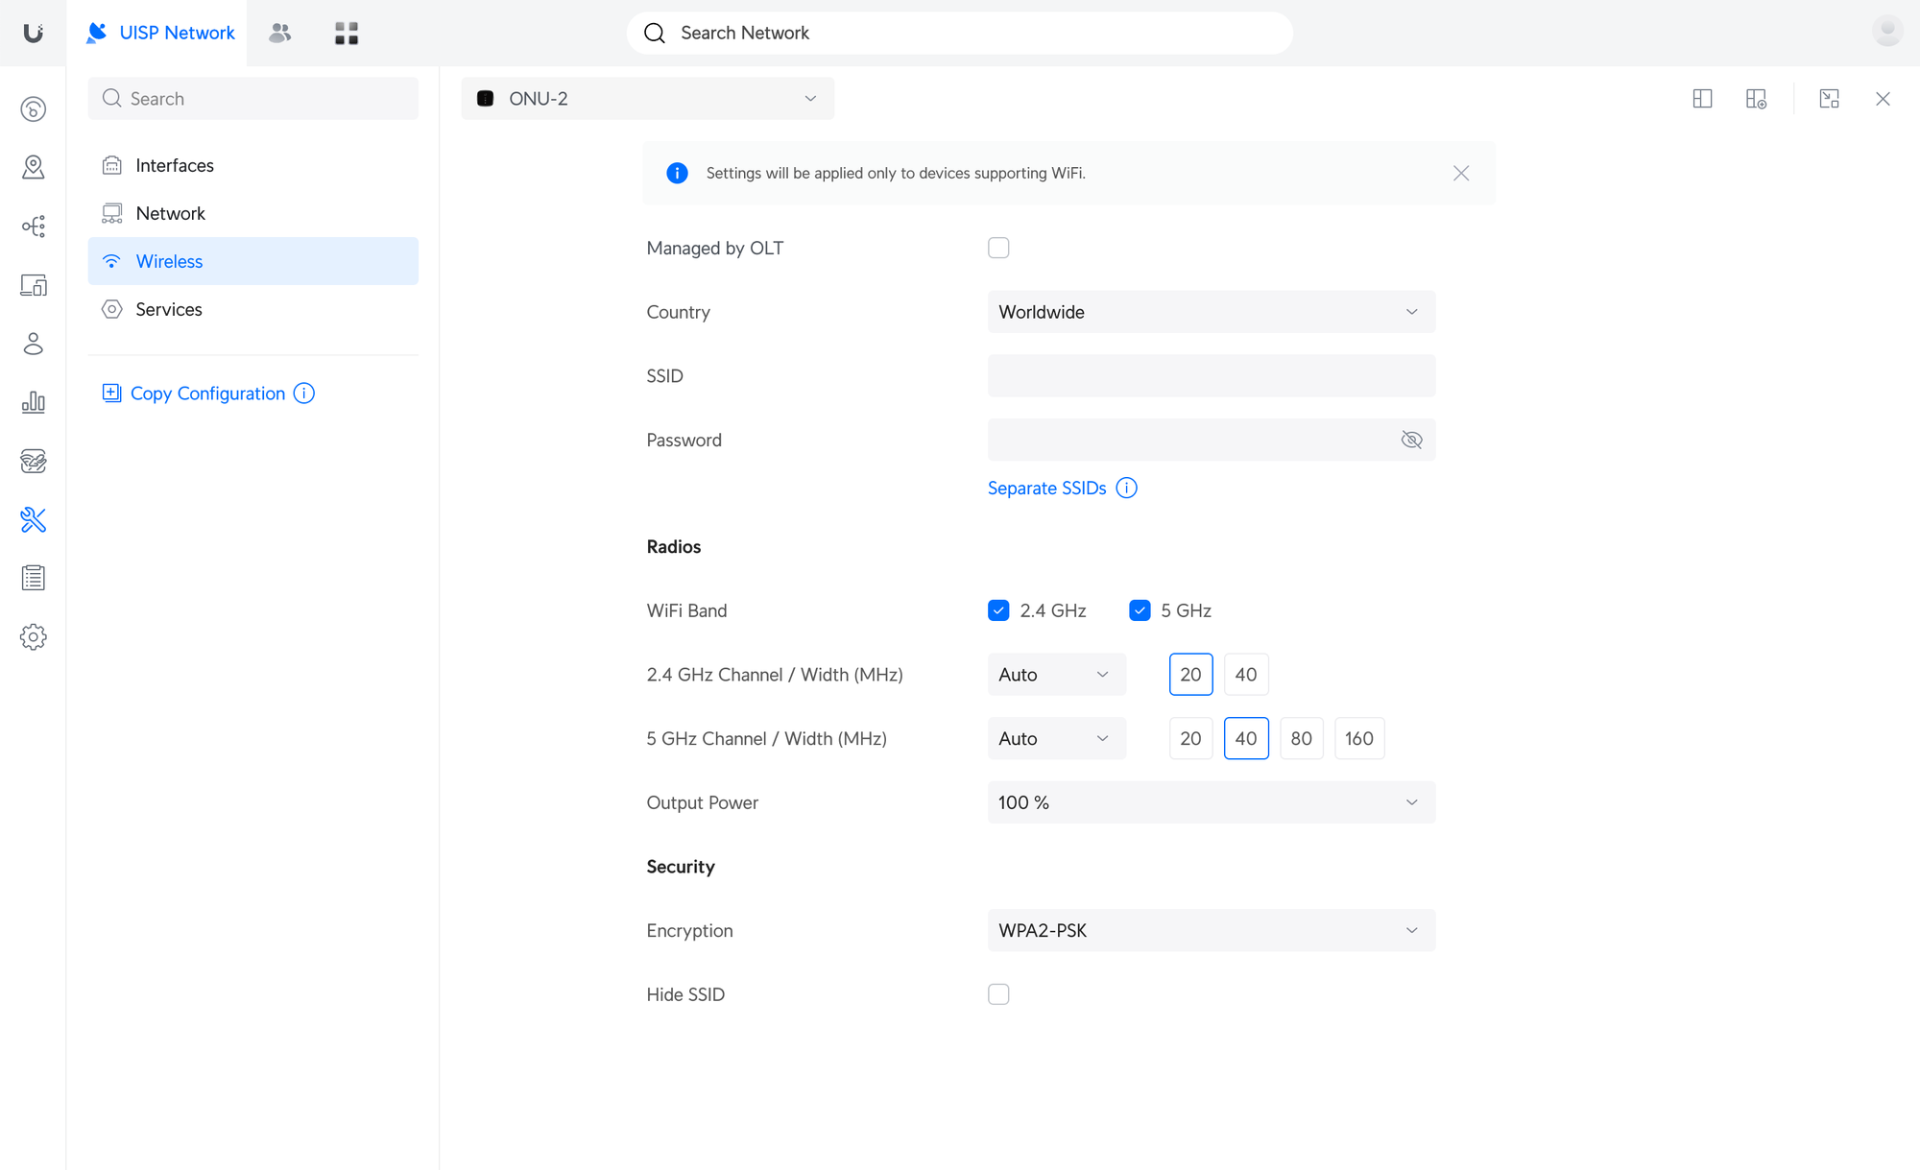Viewport: 1920px width, 1170px height.
Task: Enable the Managed by OLT checkbox
Action: pyautogui.click(x=998, y=248)
